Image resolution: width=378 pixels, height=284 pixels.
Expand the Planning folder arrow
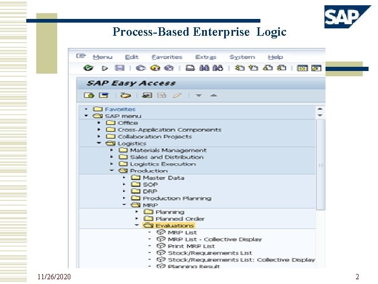click(x=136, y=212)
